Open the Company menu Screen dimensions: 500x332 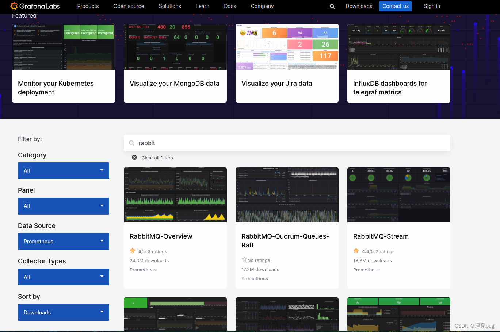[262, 6]
